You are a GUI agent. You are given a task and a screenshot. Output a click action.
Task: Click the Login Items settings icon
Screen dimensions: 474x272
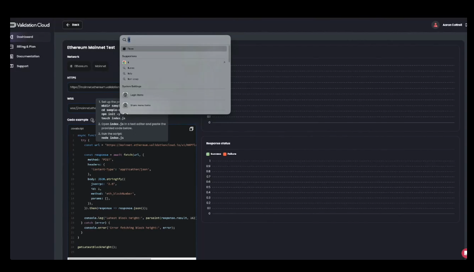125,95
